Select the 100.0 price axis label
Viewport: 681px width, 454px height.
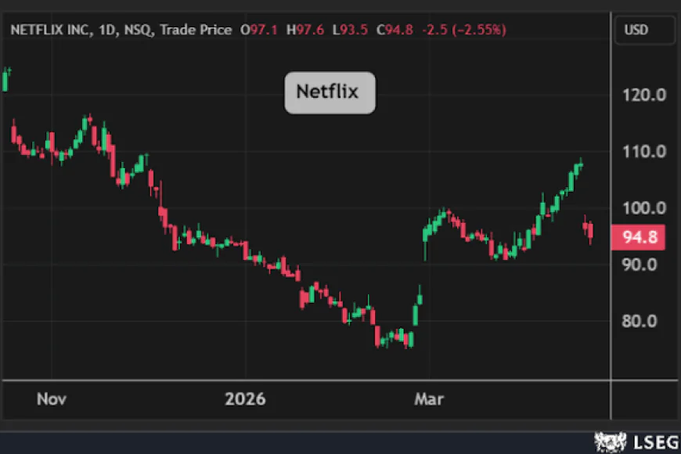(x=645, y=208)
